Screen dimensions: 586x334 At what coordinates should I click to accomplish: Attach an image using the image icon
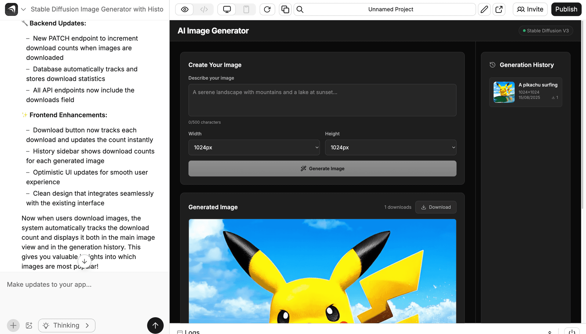pos(29,325)
